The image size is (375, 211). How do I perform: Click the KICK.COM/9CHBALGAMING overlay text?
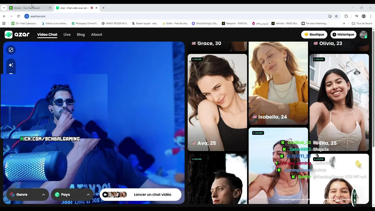50,139
